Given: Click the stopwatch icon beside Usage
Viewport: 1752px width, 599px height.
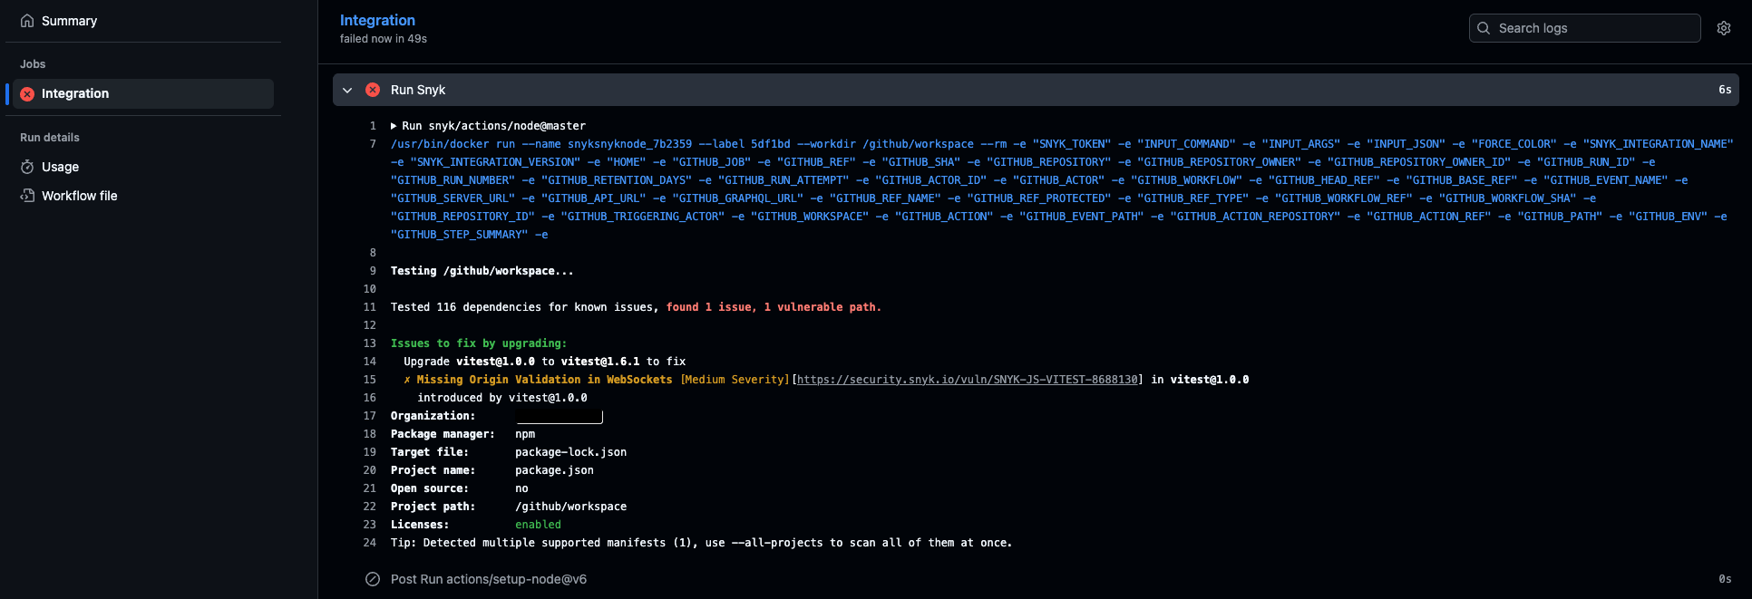Looking at the screenshot, I should (x=27, y=167).
